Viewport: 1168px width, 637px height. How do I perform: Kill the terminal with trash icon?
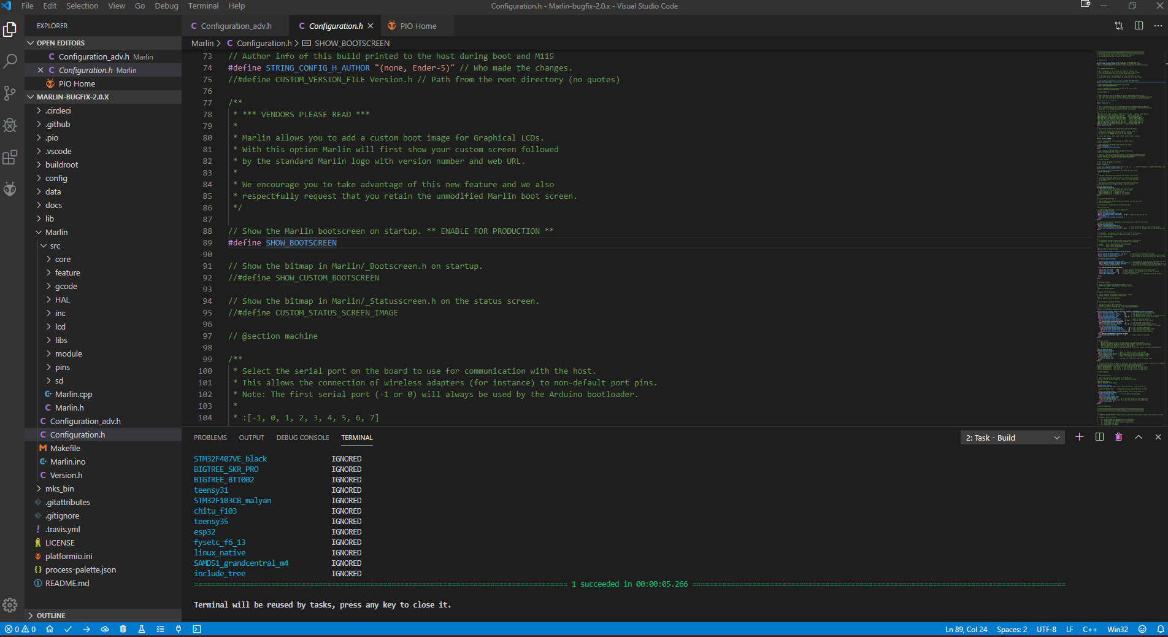click(x=1118, y=437)
